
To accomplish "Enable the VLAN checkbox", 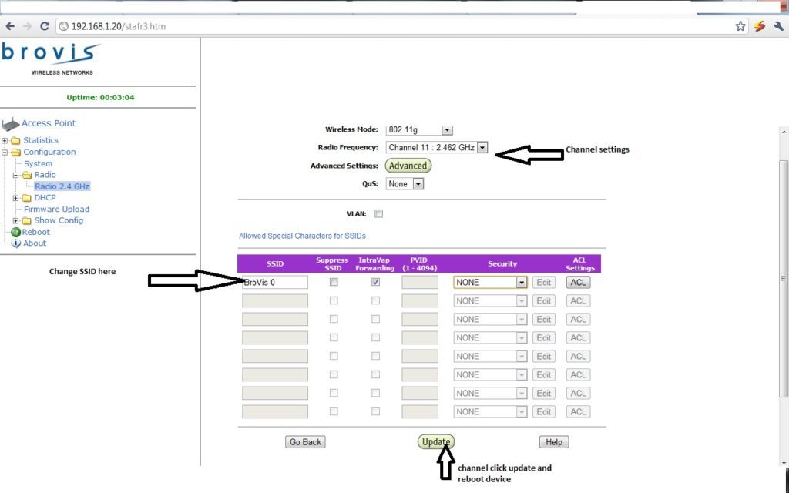I will pos(378,213).
